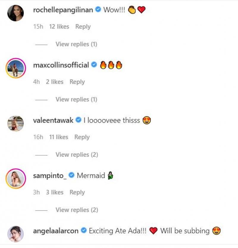Reply to valeentawak's comment

pos(82,137)
